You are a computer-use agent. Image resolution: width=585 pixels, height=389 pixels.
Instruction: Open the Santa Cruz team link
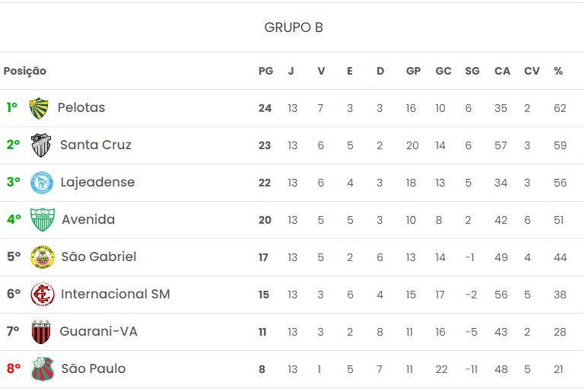(96, 145)
